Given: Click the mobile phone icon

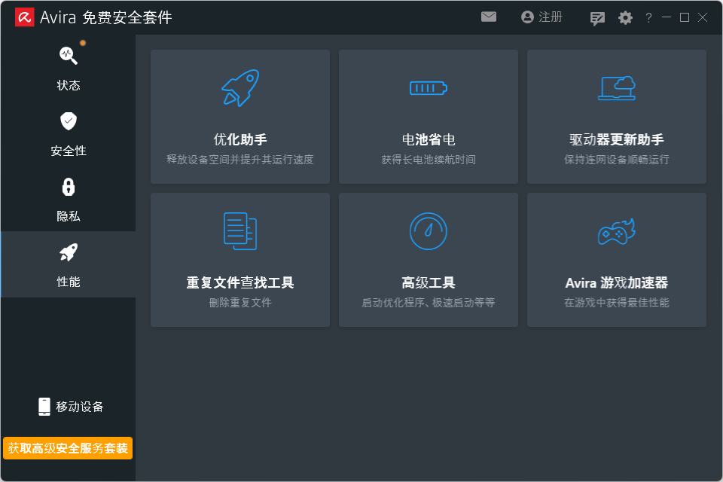Looking at the screenshot, I should 44,407.
